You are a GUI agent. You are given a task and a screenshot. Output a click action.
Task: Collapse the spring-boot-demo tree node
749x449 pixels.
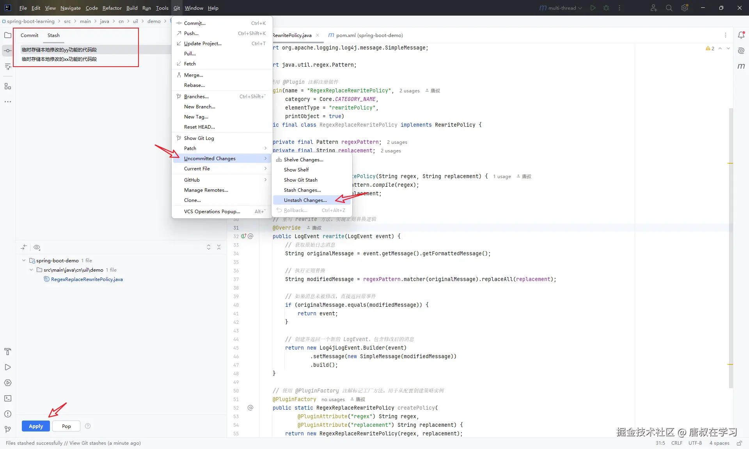pos(24,260)
